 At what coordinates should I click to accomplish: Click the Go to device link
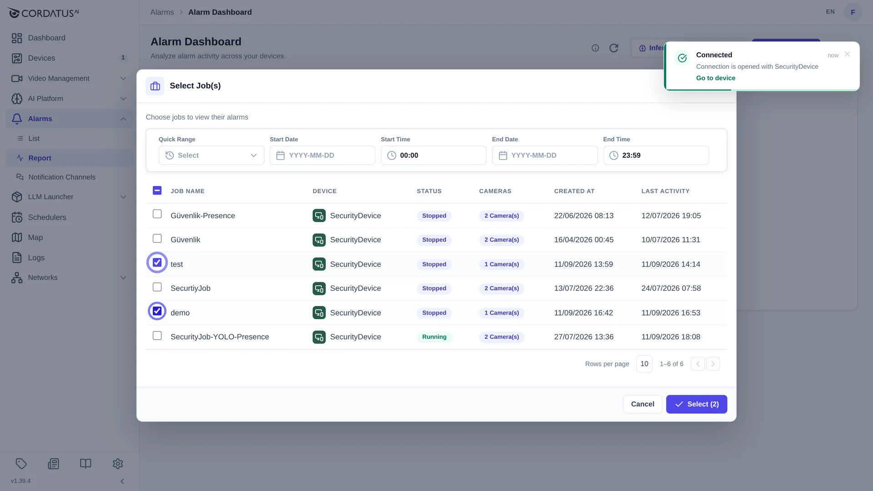point(716,78)
